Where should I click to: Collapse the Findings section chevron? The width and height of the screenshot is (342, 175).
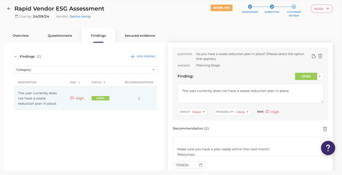pyautogui.click(x=16, y=57)
